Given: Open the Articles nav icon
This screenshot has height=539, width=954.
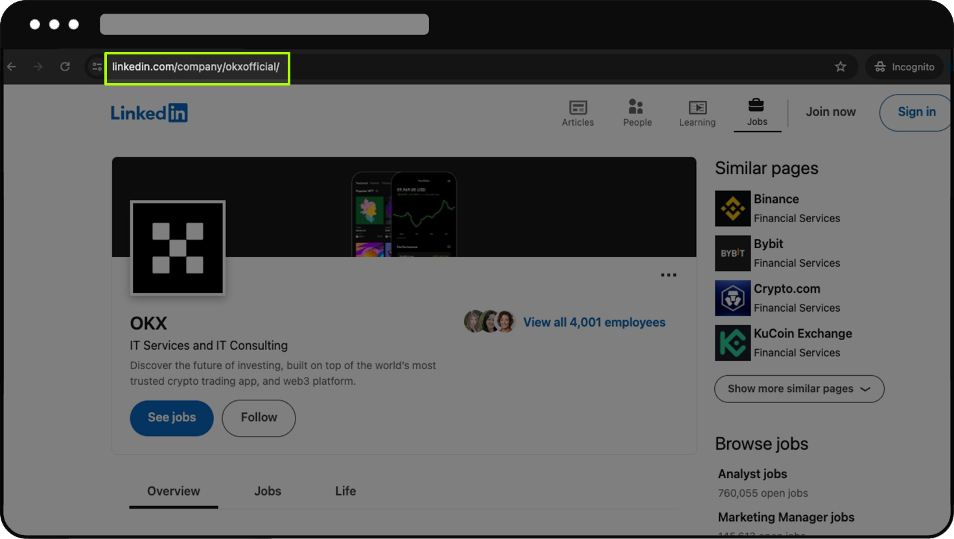Looking at the screenshot, I should click(577, 108).
